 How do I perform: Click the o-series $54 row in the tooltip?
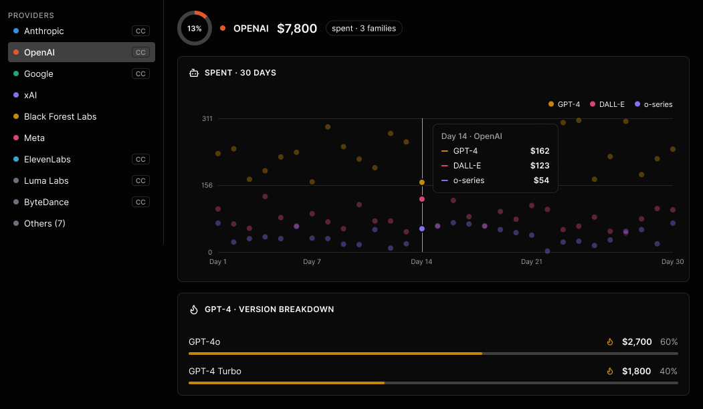coord(496,180)
